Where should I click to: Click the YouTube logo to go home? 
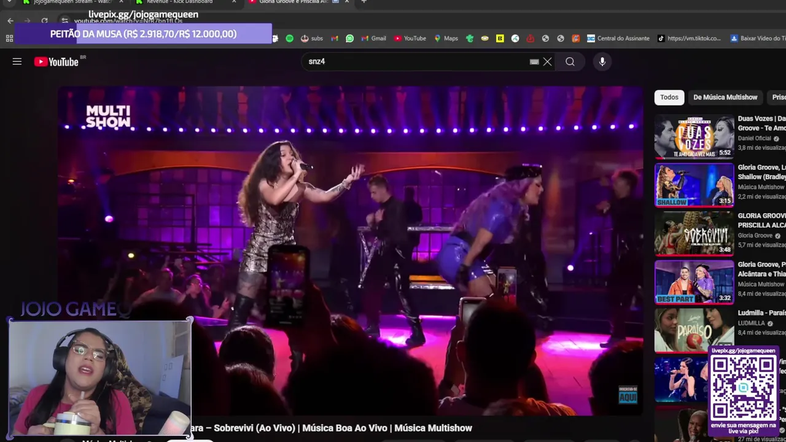(x=56, y=61)
